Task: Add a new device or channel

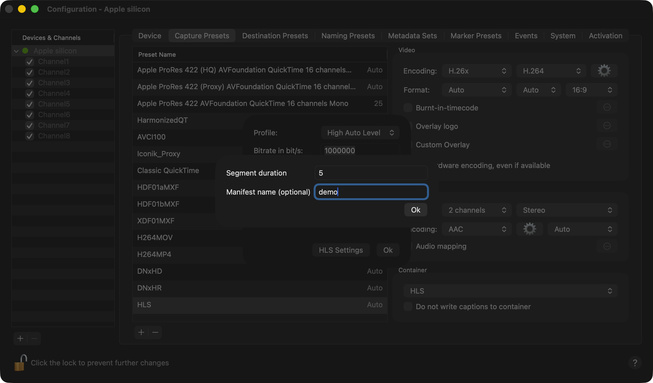Action: point(20,339)
